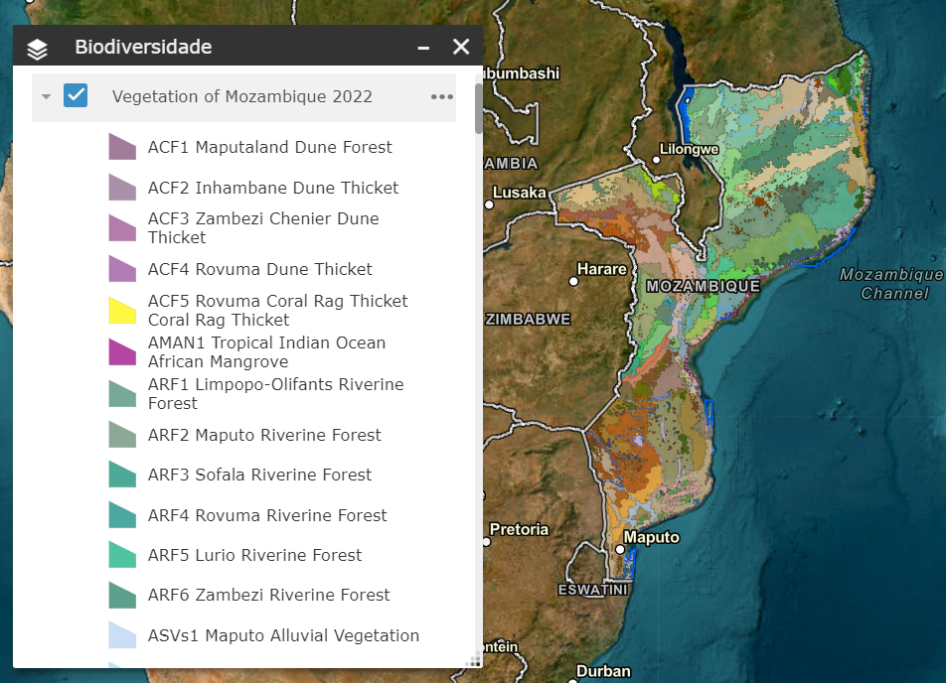
Task: Click the layer list vertical scrollbar
Action: 478,109
